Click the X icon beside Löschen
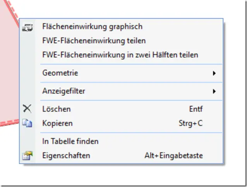 [x=27, y=109]
